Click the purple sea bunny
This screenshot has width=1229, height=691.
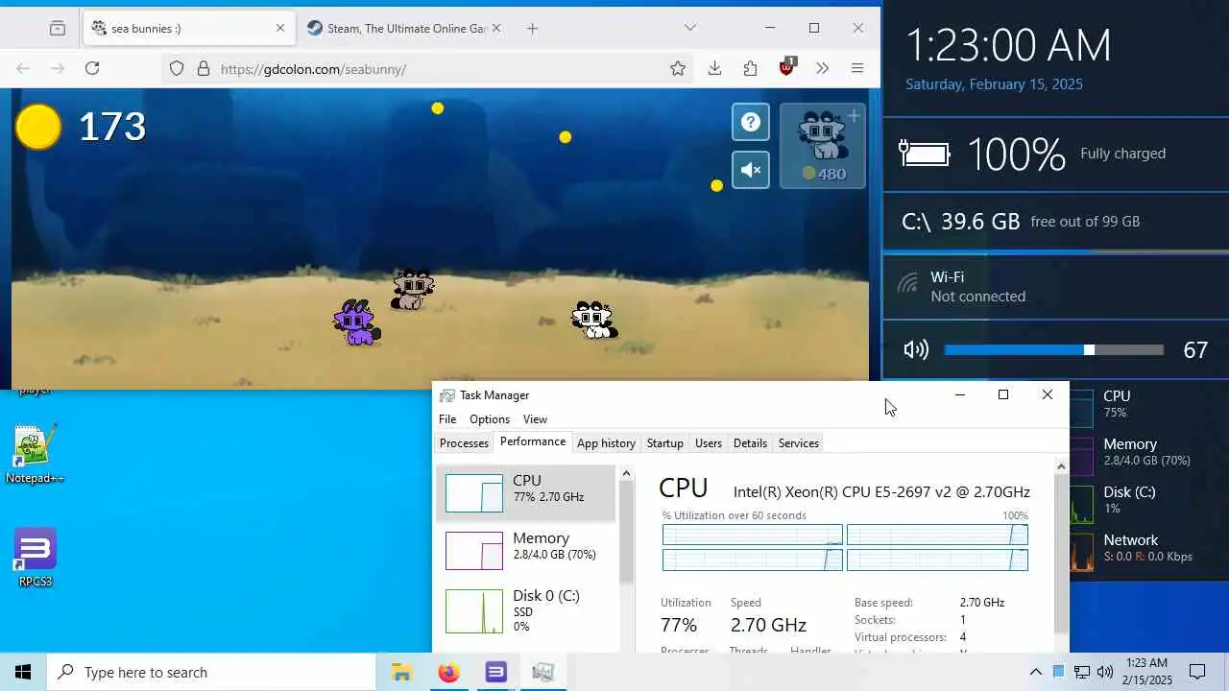(356, 322)
